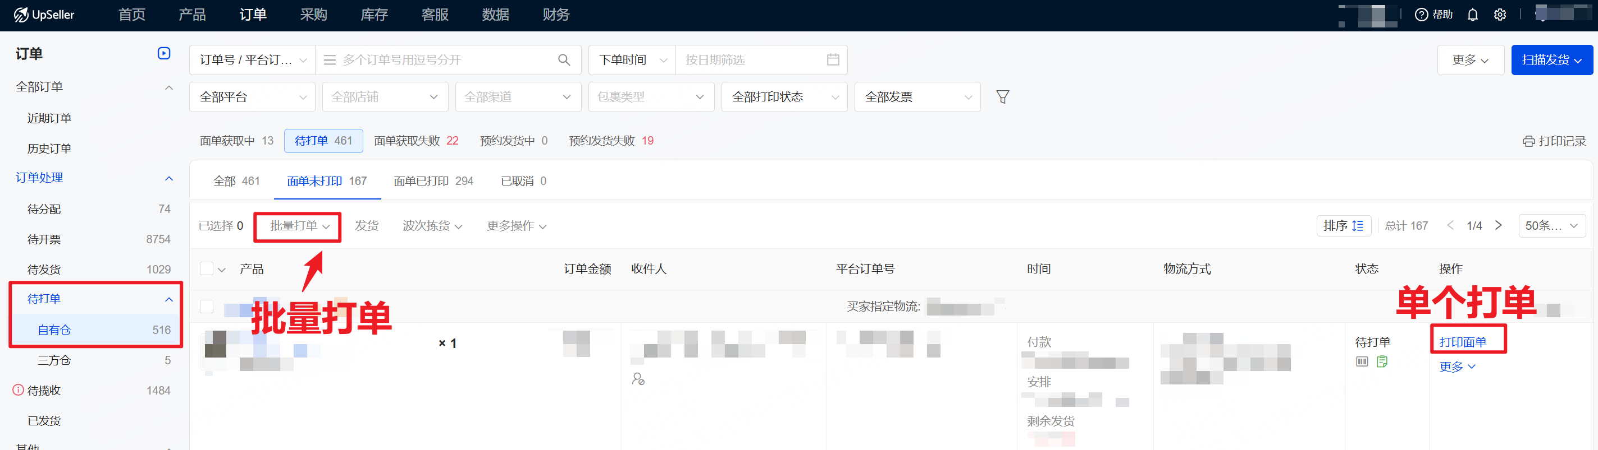The height and width of the screenshot is (450, 1598).
Task: Open the 批量打单 dropdown
Action: 298,226
